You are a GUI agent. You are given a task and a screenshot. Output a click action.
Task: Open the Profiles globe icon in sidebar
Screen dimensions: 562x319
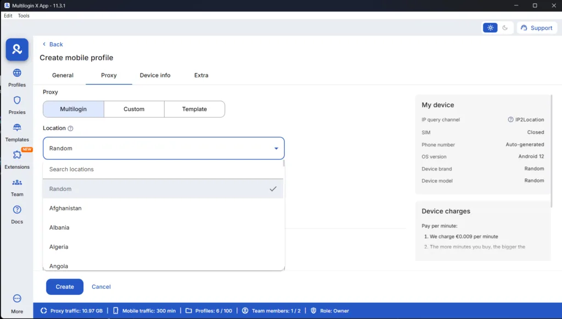pyautogui.click(x=17, y=73)
